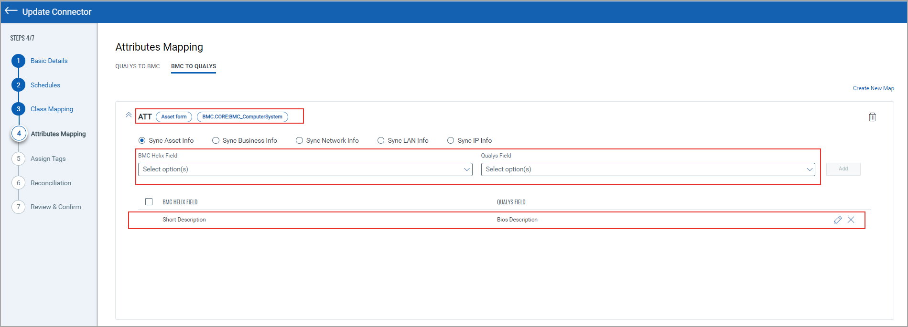
Task: Delete the ATT map using trash icon
Action: (x=872, y=117)
